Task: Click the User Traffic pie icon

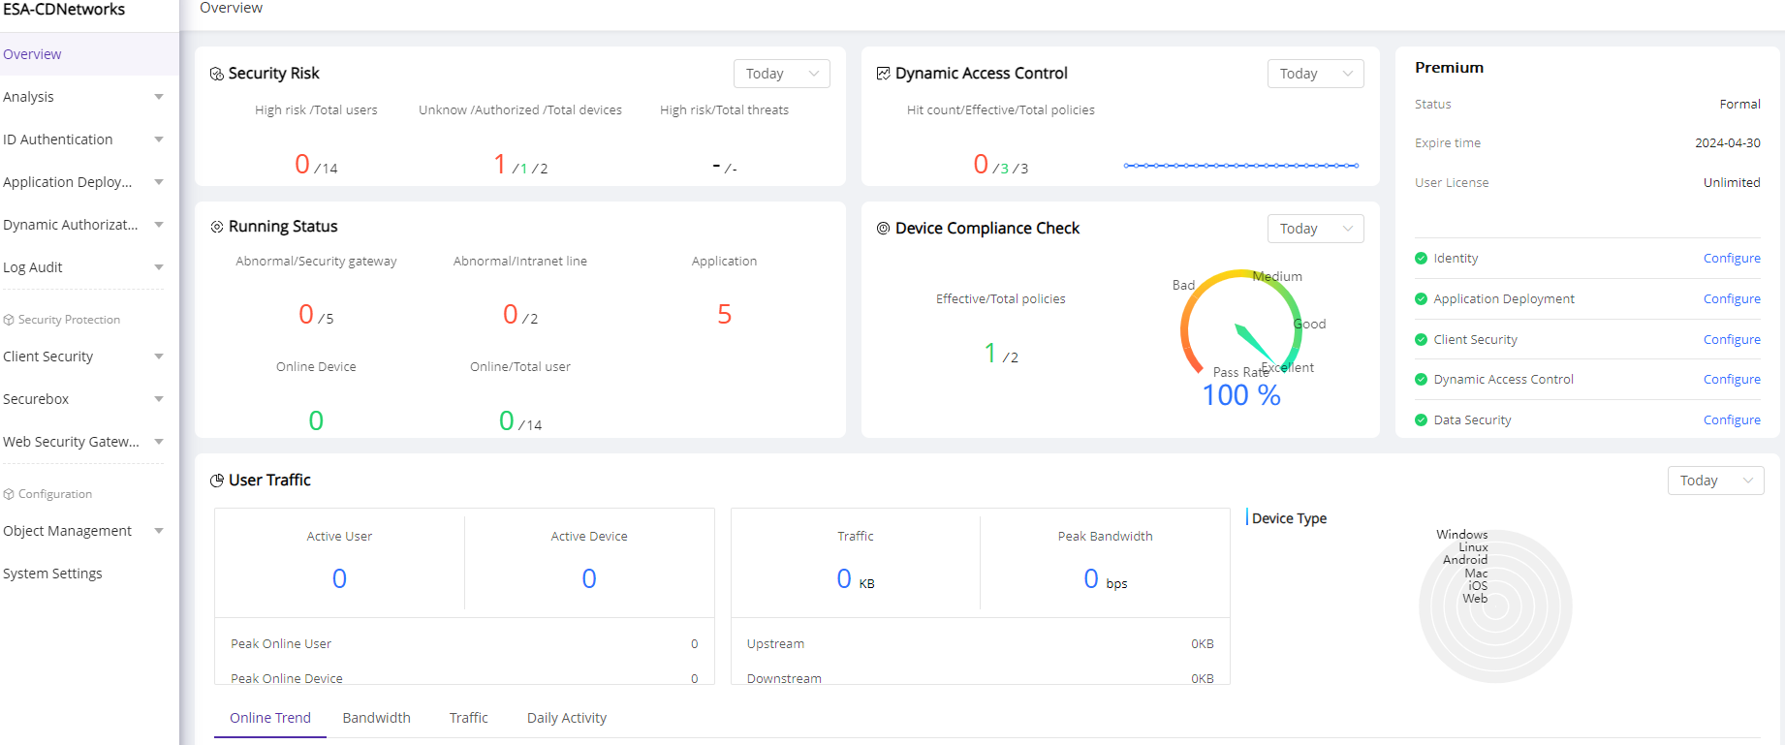Action: coord(217,481)
